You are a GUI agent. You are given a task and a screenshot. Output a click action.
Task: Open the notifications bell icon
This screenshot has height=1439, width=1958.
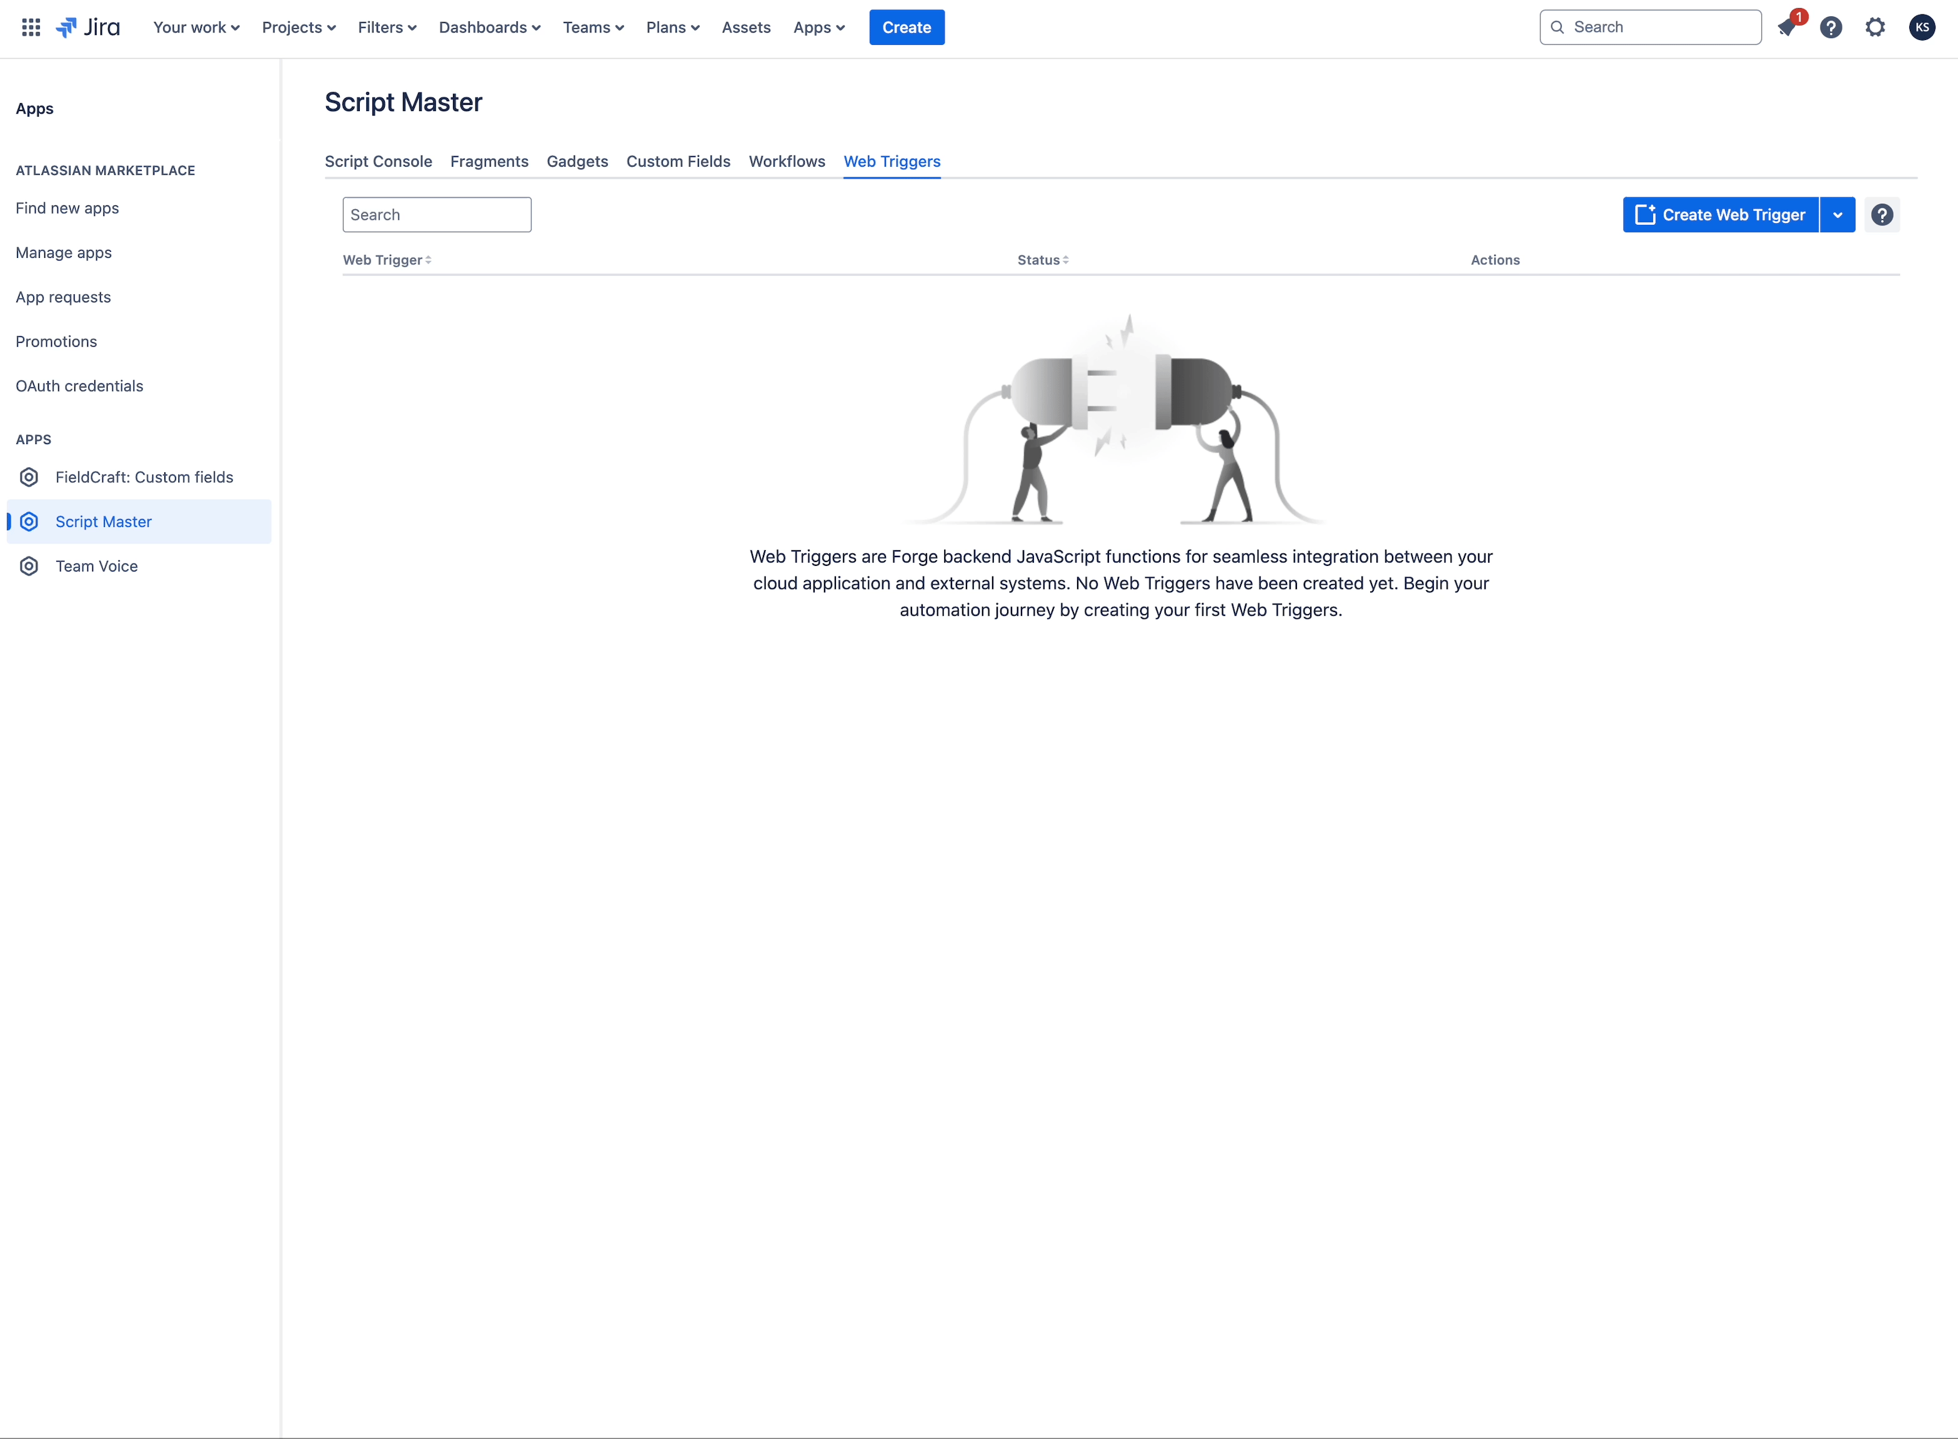pyautogui.click(x=1786, y=27)
